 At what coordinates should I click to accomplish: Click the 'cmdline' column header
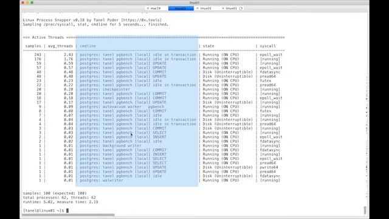pos(88,46)
